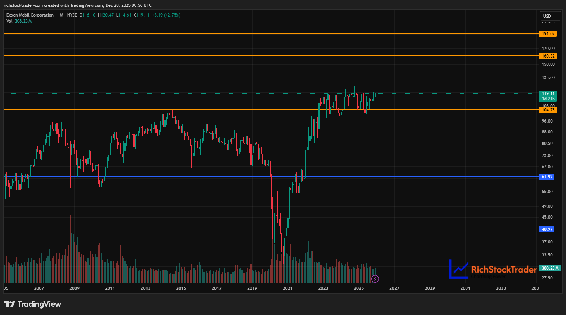Click the 40.97 blue price label
Image resolution: width=566 pixels, height=315 pixels.
click(547, 229)
